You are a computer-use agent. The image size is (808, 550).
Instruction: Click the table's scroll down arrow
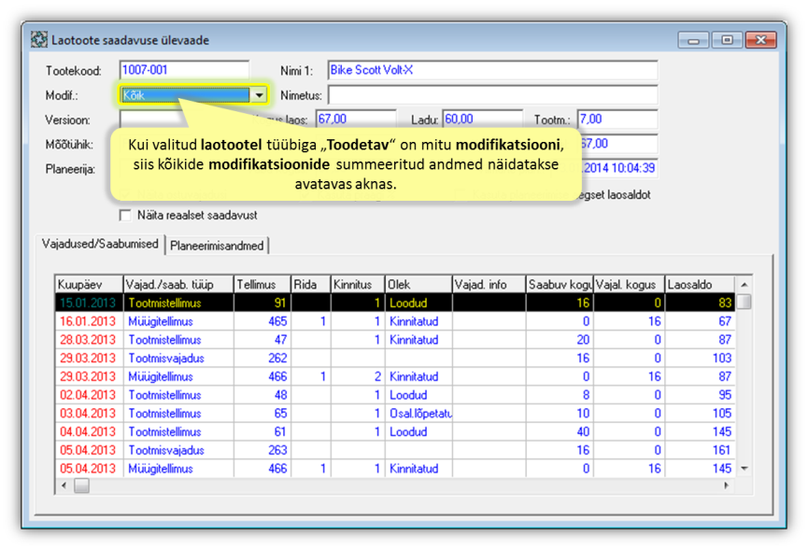click(x=744, y=468)
